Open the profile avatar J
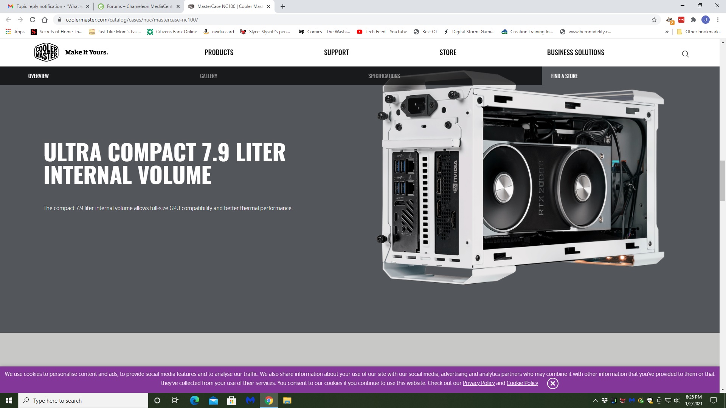 [706, 20]
